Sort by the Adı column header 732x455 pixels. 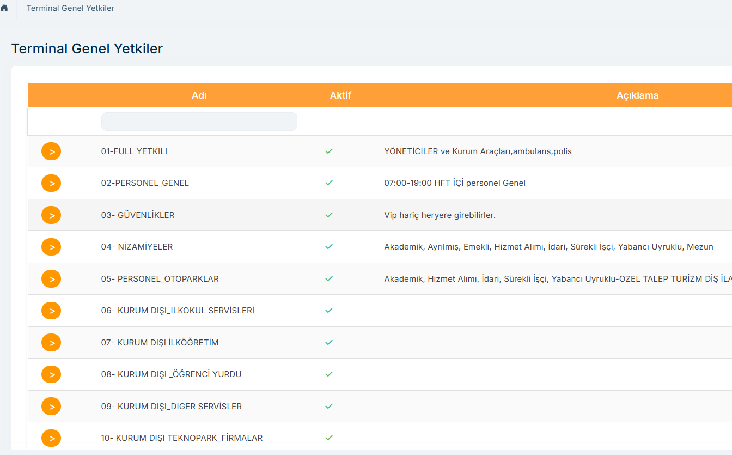point(199,95)
